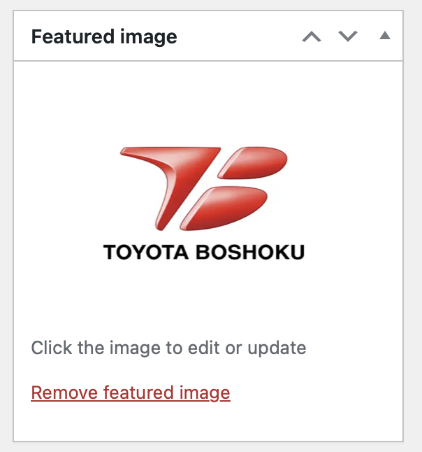Click the "Click the image to edit or update" hint
The width and height of the screenshot is (422, 452).
coord(168,348)
